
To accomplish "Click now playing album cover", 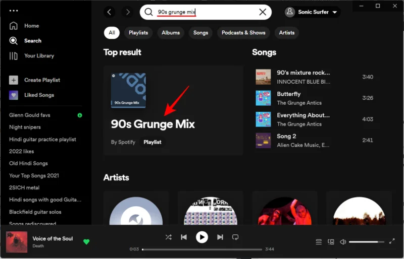I will [17, 242].
